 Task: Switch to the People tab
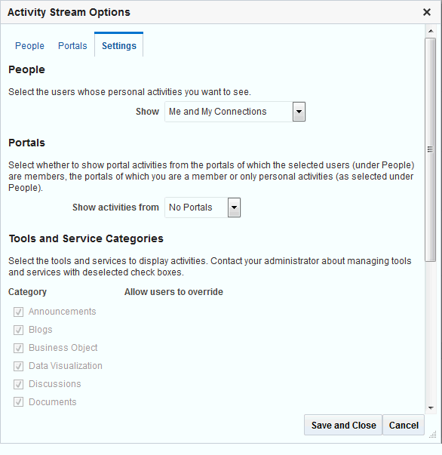[x=29, y=46]
